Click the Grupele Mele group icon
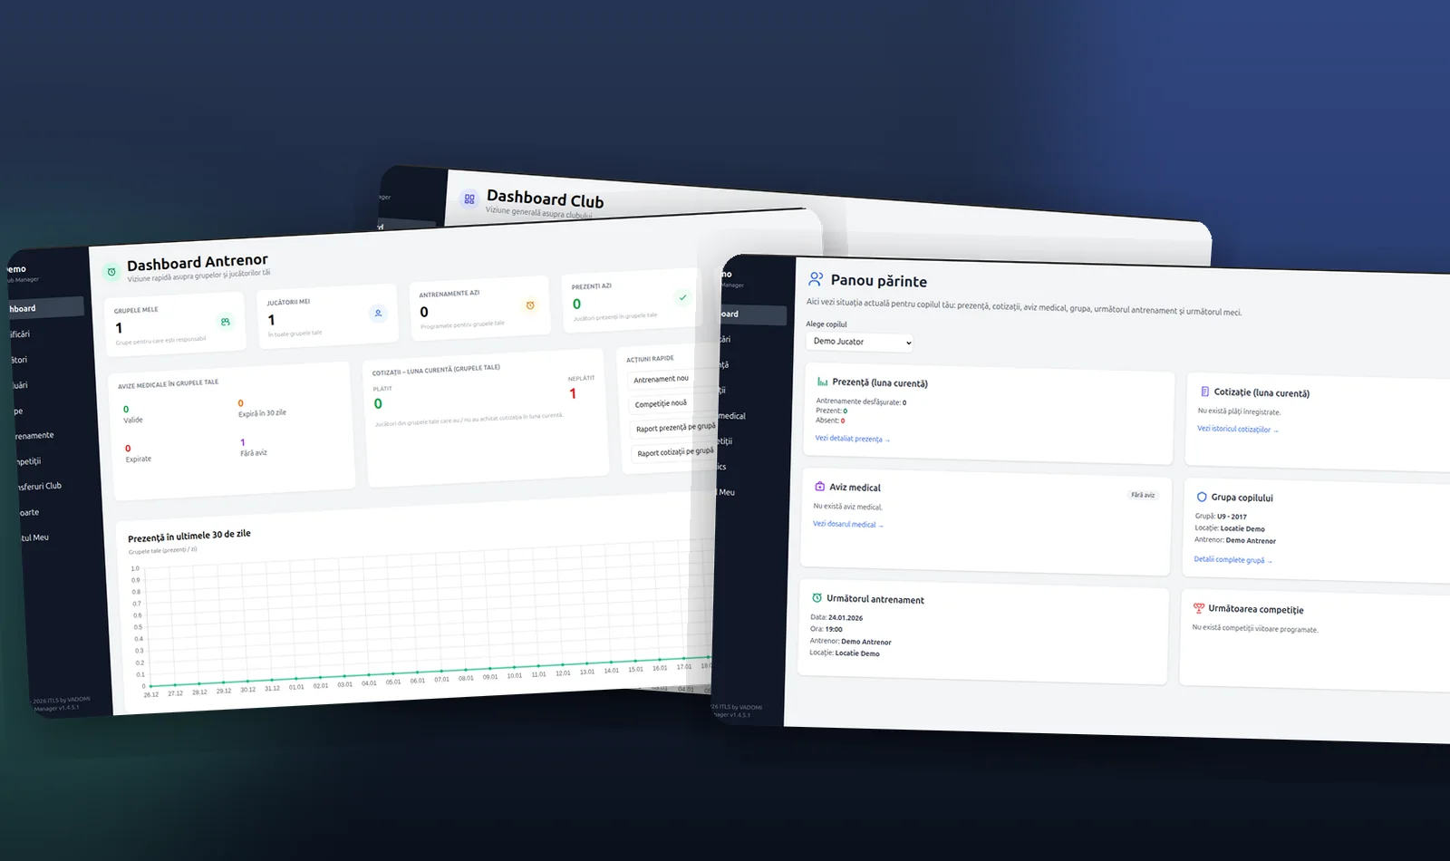The width and height of the screenshot is (1450, 861). click(x=225, y=322)
